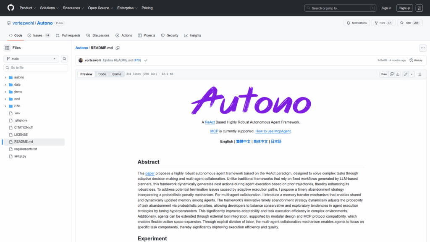This screenshot has height=242, width=430.
Task: Switch README to 简体中文
Action: 260,142
